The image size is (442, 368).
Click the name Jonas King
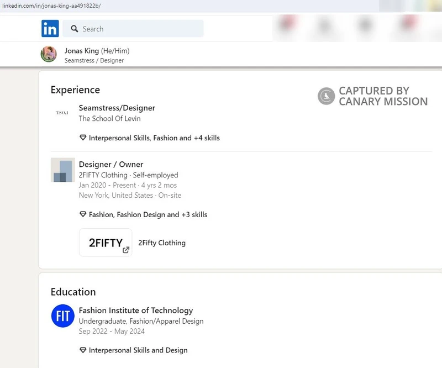(x=82, y=51)
